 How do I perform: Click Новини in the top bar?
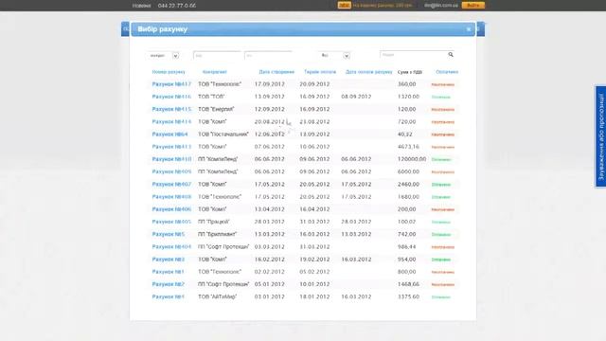pos(141,6)
